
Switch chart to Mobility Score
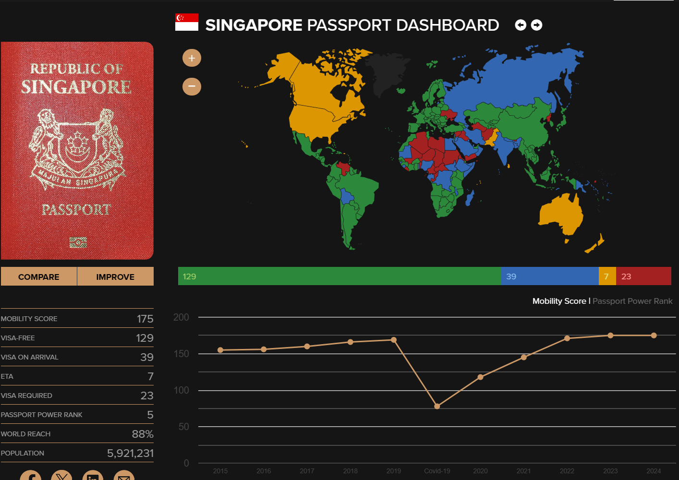click(559, 301)
